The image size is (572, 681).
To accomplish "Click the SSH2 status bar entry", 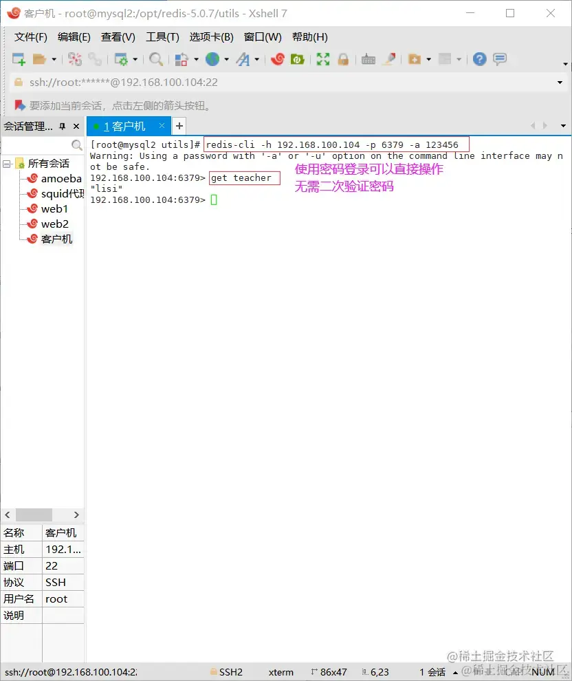I will click(227, 672).
